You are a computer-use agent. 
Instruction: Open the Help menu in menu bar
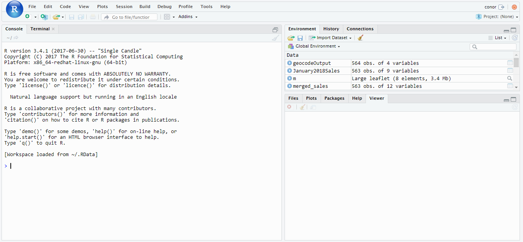pos(225,7)
